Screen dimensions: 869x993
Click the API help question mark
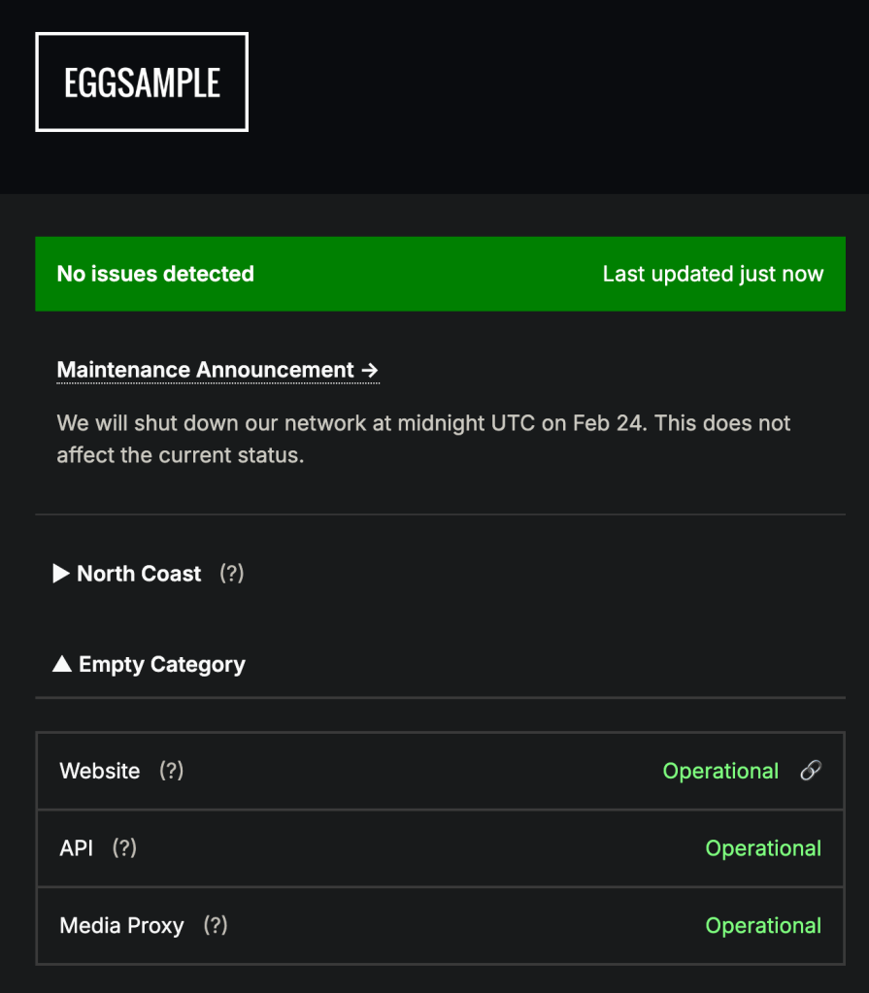tap(124, 848)
